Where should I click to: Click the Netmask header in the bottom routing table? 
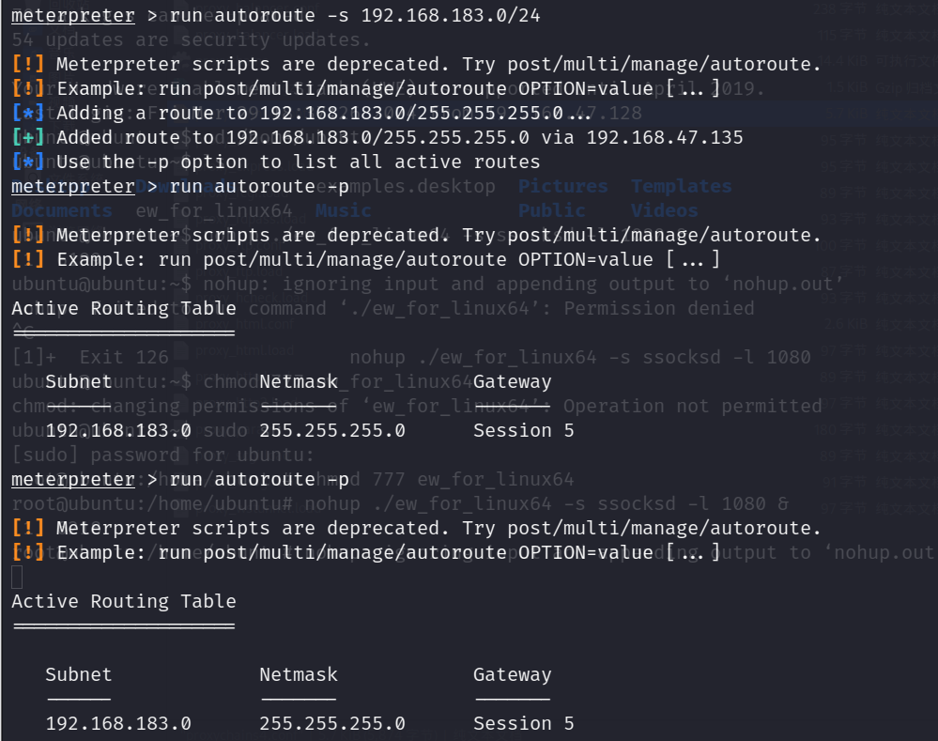tap(299, 674)
